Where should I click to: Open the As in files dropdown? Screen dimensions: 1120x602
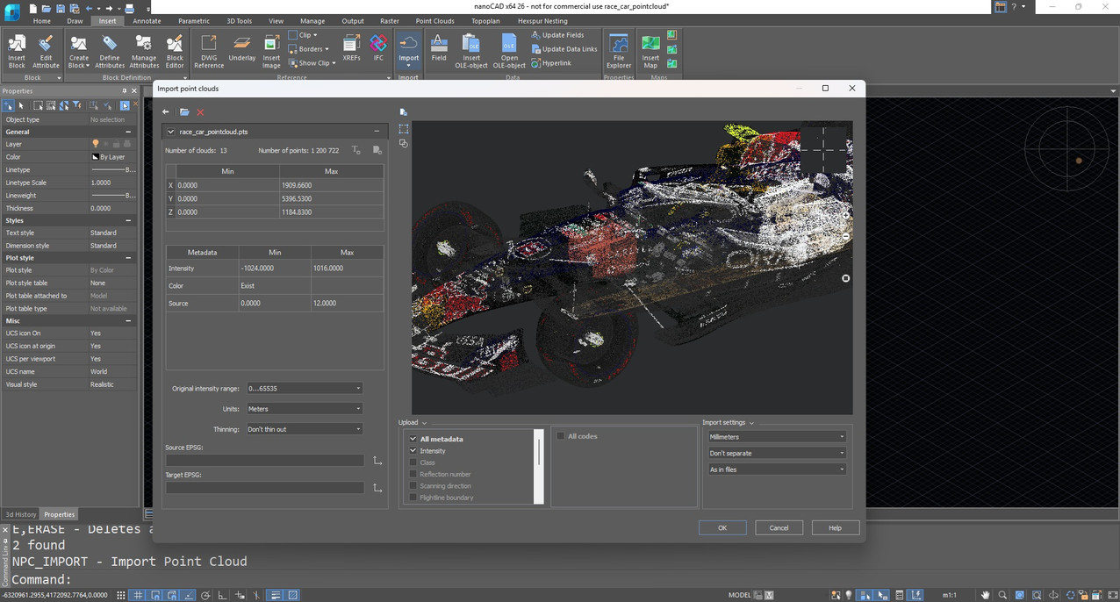[x=777, y=469]
